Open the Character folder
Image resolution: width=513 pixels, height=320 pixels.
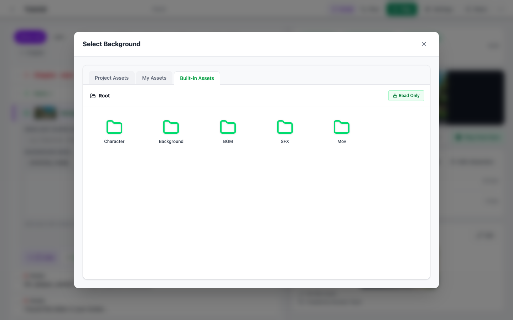click(x=114, y=132)
